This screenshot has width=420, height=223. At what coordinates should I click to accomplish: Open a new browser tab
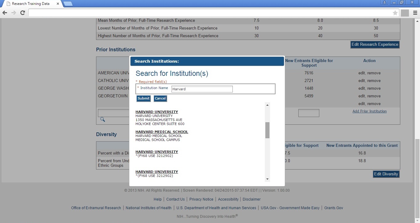(x=68, y=4)
